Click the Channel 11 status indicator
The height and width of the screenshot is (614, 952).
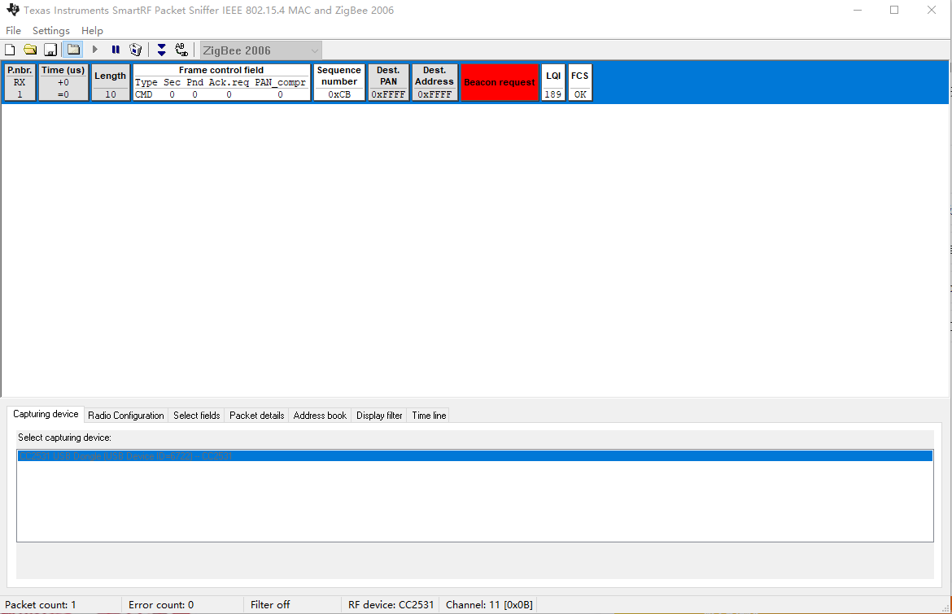(488, 604)
